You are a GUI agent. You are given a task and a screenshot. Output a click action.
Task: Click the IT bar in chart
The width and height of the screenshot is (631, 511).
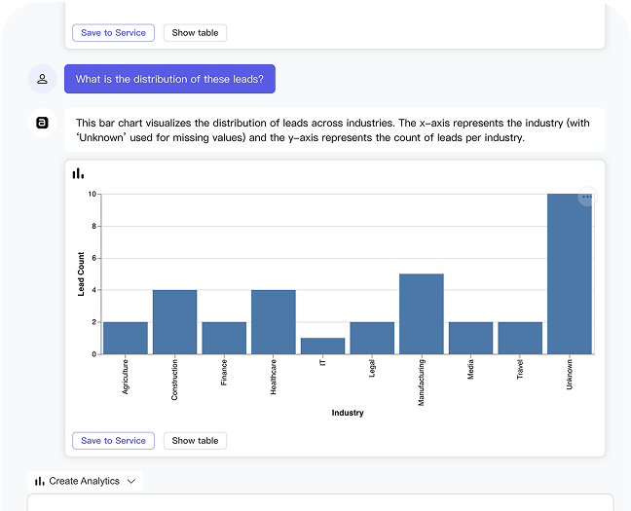coord(322,347)
